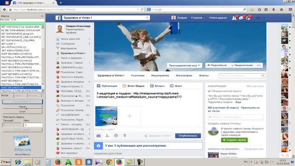The width and height of the screenshot is (295, 166).
Task: Open the Участники group tab
Action: 138,76
